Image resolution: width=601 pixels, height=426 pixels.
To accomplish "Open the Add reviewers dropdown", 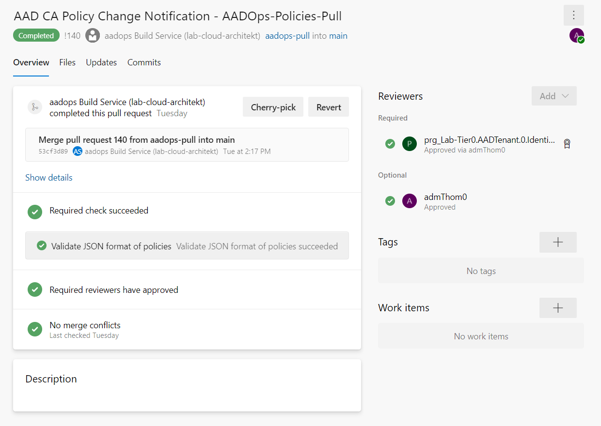I will coord(554,96).
